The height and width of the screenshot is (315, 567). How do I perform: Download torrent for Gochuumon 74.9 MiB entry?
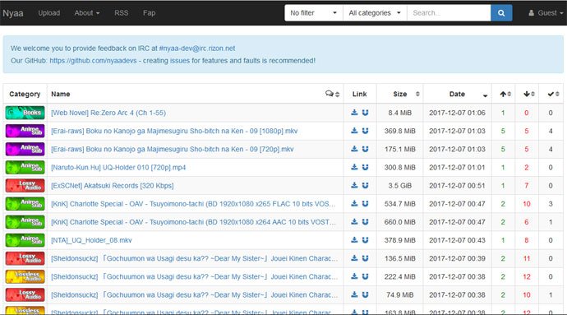[x=354, y=294]
